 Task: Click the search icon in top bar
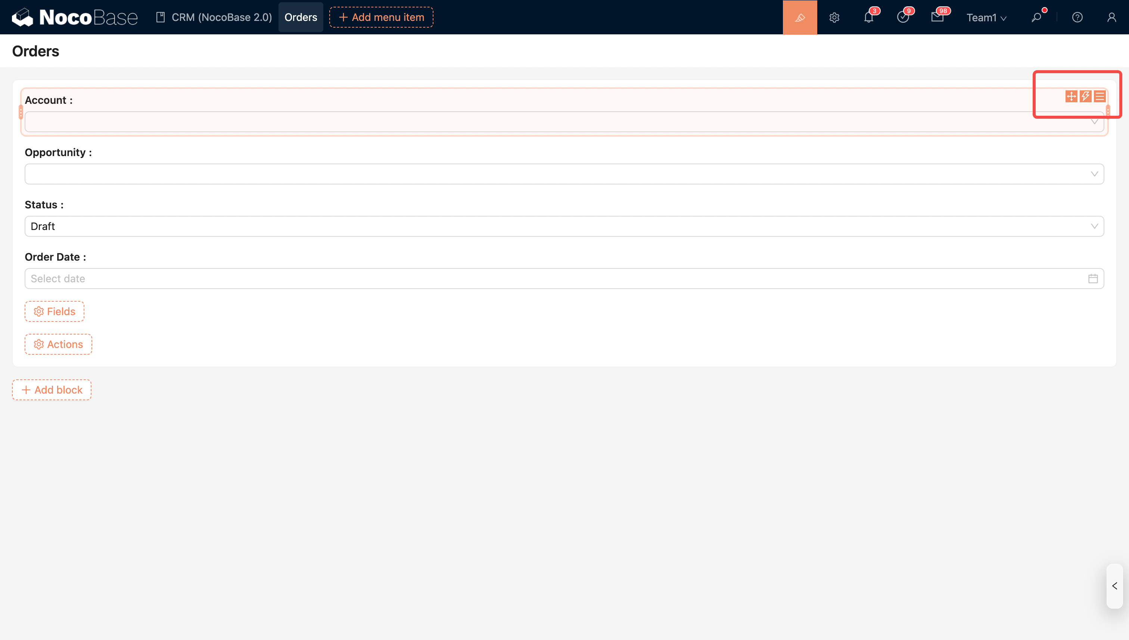tap(1036, 18)
